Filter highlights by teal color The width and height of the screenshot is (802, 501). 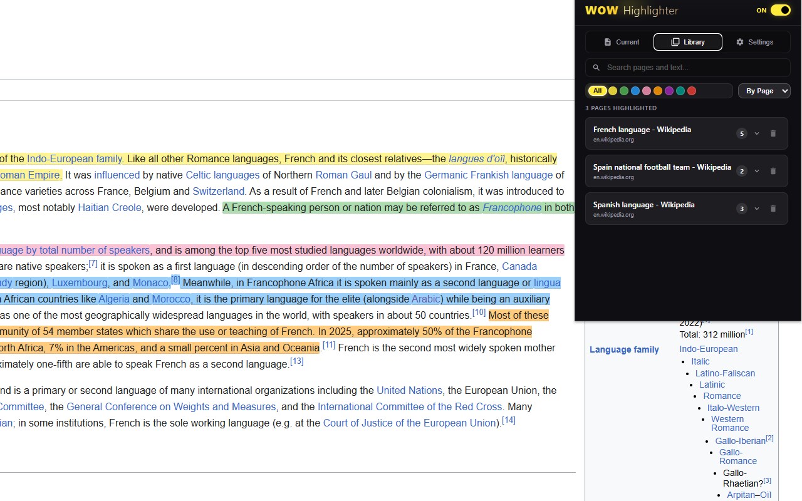(x=680, y=91)
